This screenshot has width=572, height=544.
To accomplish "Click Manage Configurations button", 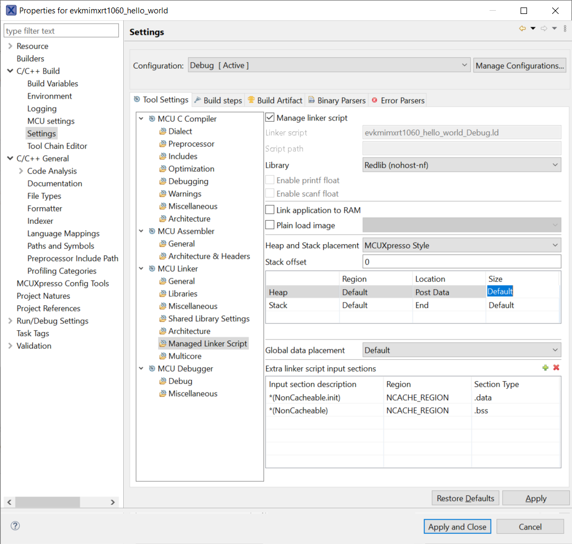I will tap(520, 66).
